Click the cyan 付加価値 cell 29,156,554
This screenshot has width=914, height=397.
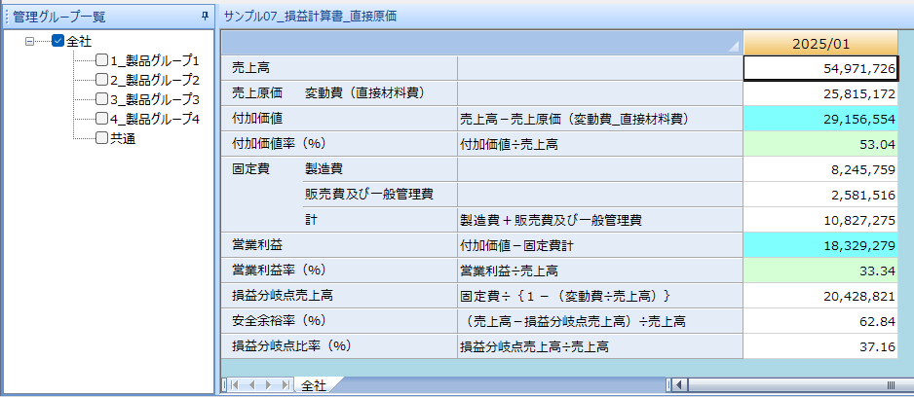(820, 119)
